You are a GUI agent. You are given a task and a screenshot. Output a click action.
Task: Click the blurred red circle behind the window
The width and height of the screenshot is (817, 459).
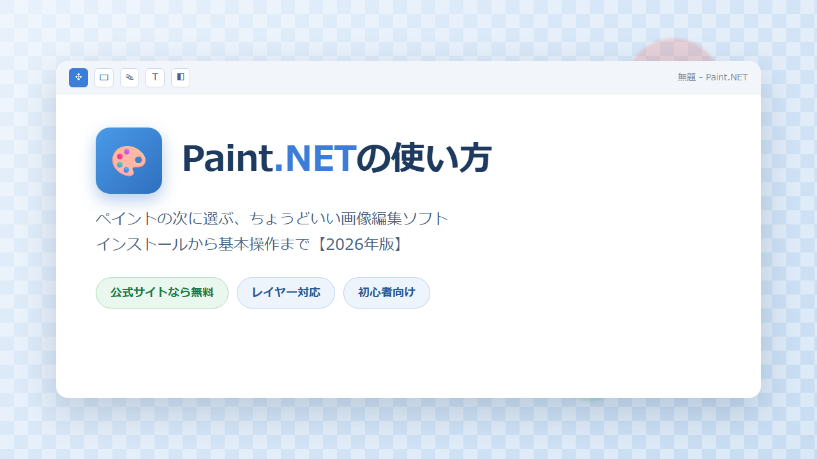click(673, 50)
